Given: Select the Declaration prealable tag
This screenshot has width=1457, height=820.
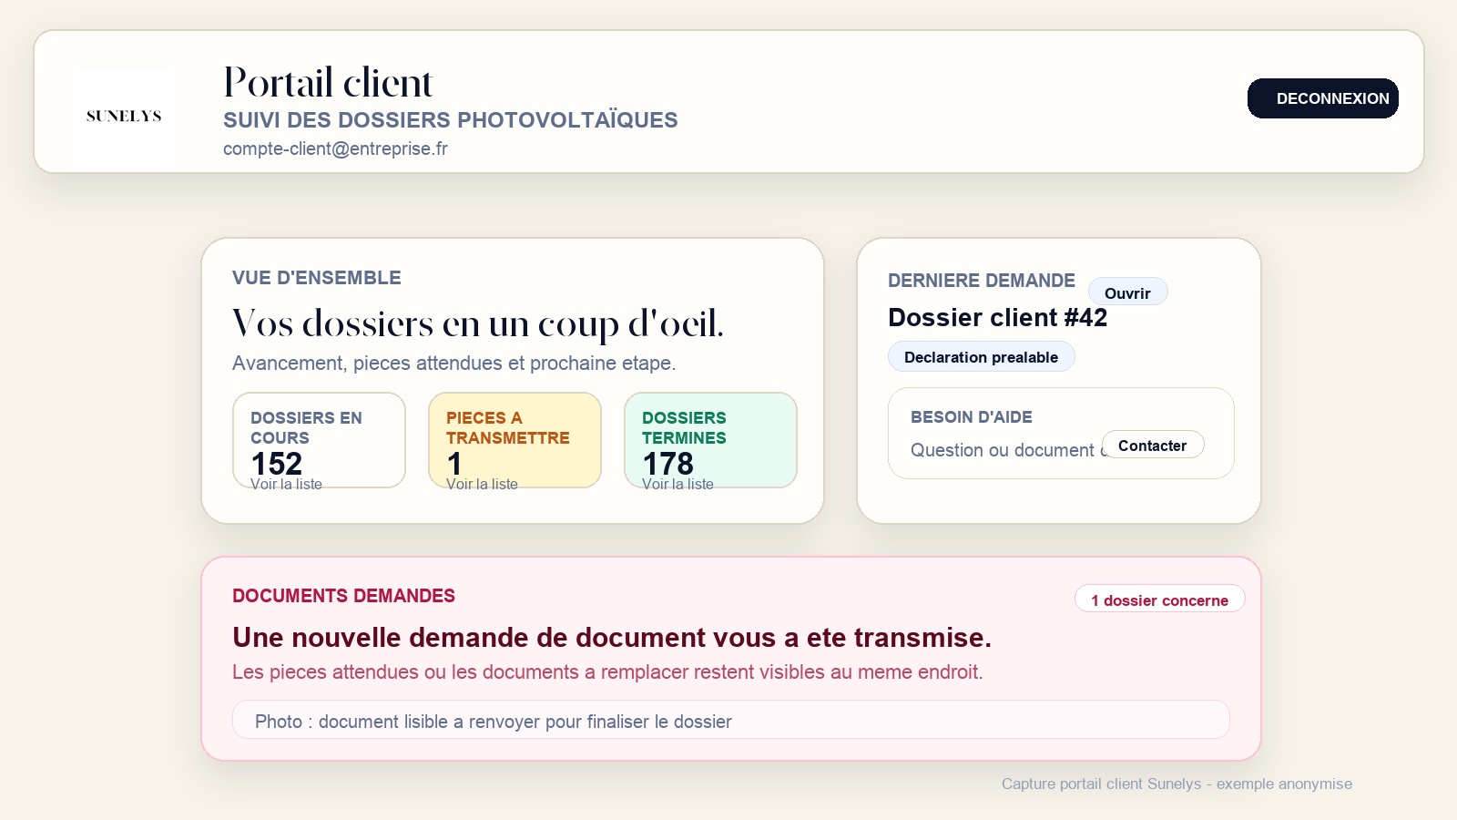Looking at the screenshot, I should pos(981,357).
